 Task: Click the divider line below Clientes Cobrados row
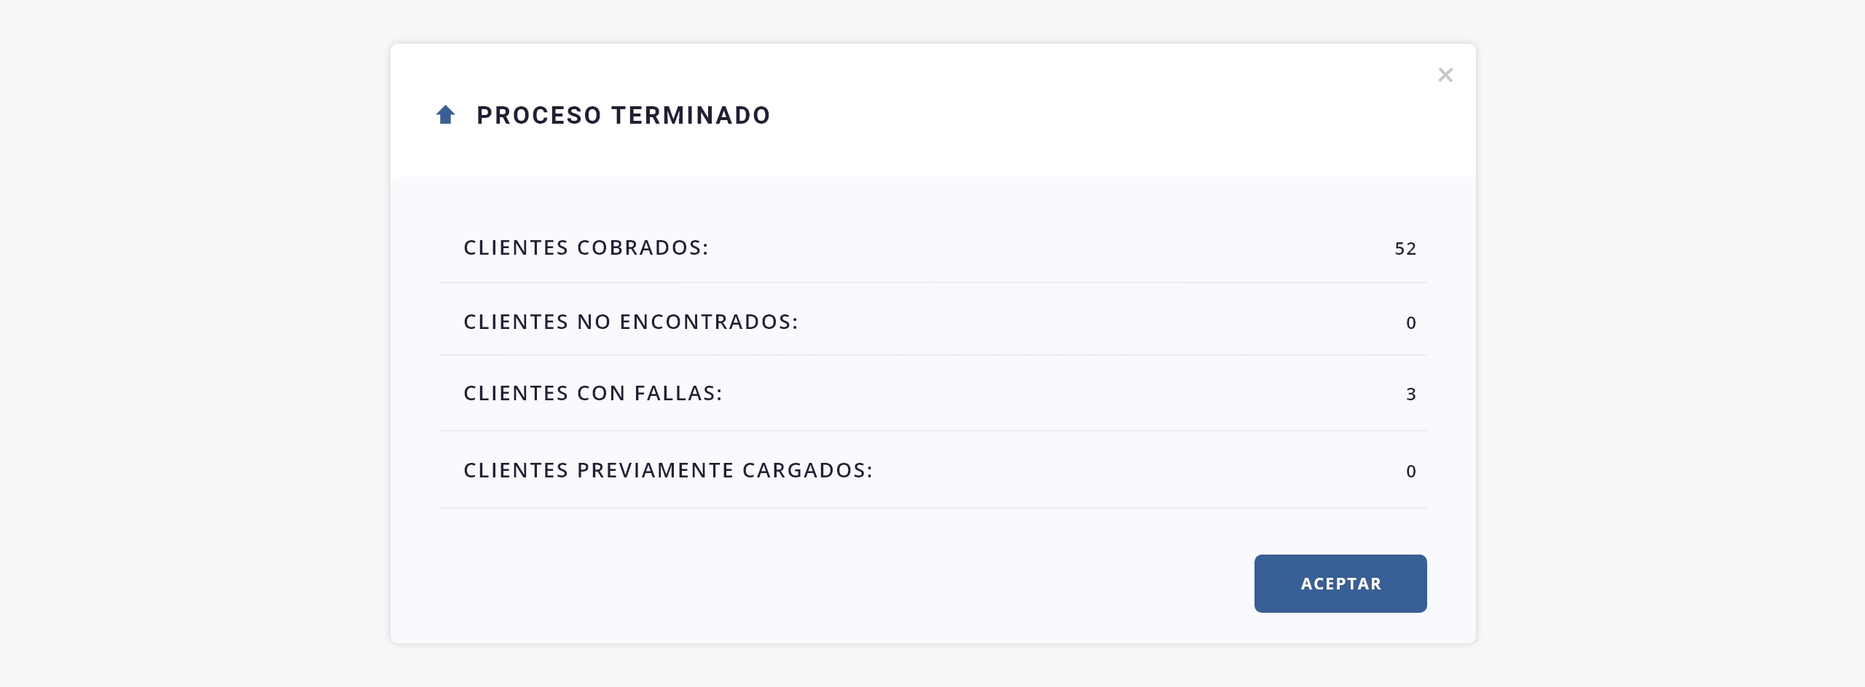click(933, 282)
